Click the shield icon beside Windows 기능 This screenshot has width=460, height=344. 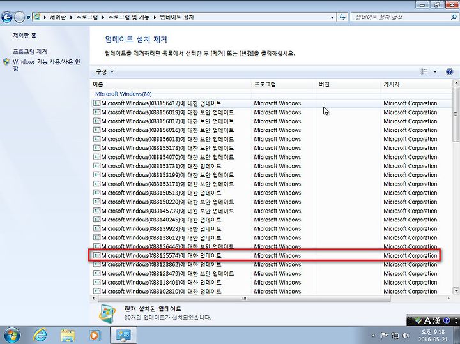click(x=6, y=62)
